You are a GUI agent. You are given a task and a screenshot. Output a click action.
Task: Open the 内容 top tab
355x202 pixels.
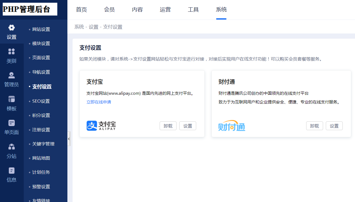coord(137,10)
